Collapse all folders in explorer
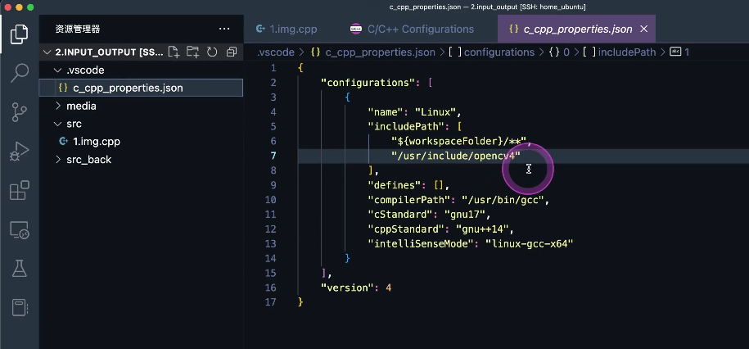The height and width of the screenshot is (349, 749). pyautogui.click(x=231, y=52)
